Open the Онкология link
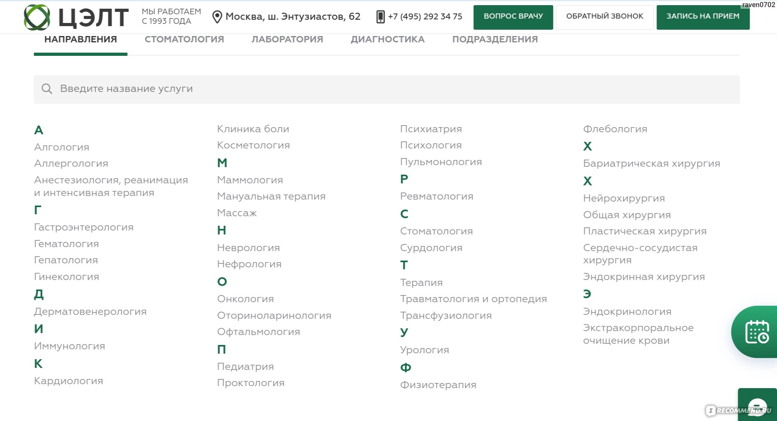 [245, 299]
